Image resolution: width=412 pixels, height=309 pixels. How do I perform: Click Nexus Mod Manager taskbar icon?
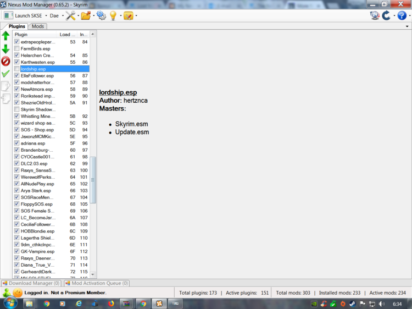click(159, 304)
